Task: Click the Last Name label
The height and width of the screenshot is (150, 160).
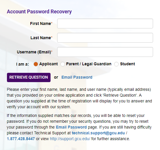Action: point(41,38)
